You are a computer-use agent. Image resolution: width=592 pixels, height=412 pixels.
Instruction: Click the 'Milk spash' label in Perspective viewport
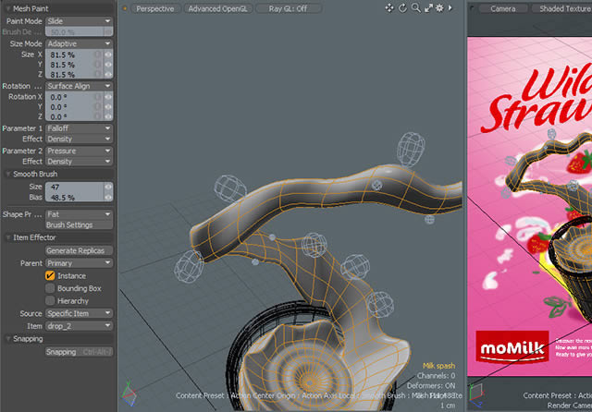[x=438, y=365]
